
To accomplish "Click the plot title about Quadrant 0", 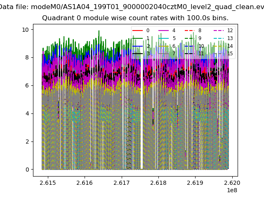I will (x=135, y=18).
